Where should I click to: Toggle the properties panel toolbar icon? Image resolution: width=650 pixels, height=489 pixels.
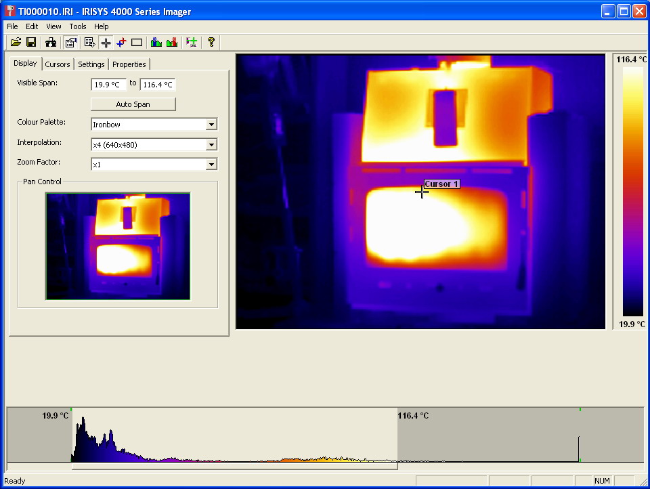[70, 43]
